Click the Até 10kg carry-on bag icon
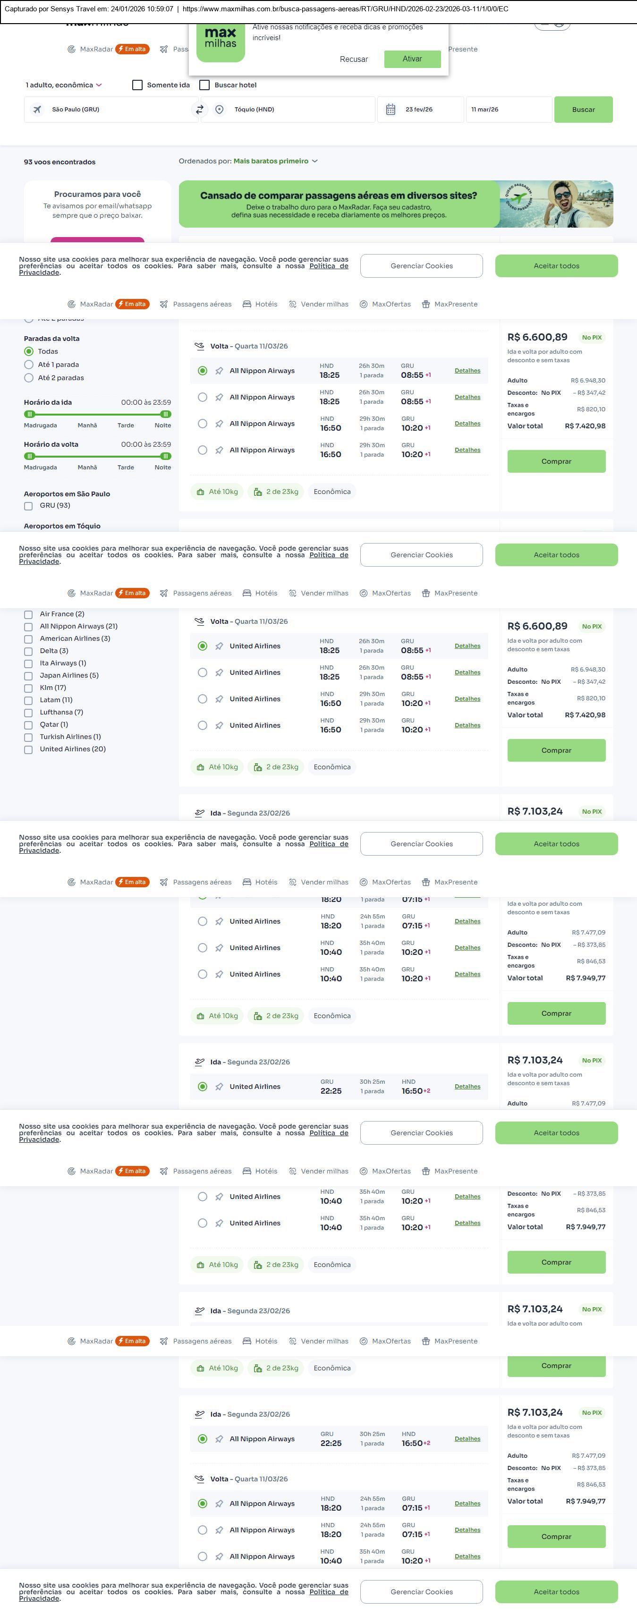Image resolution: width=637 pixels, height=1615 pixels. click(x=200, y=492)
